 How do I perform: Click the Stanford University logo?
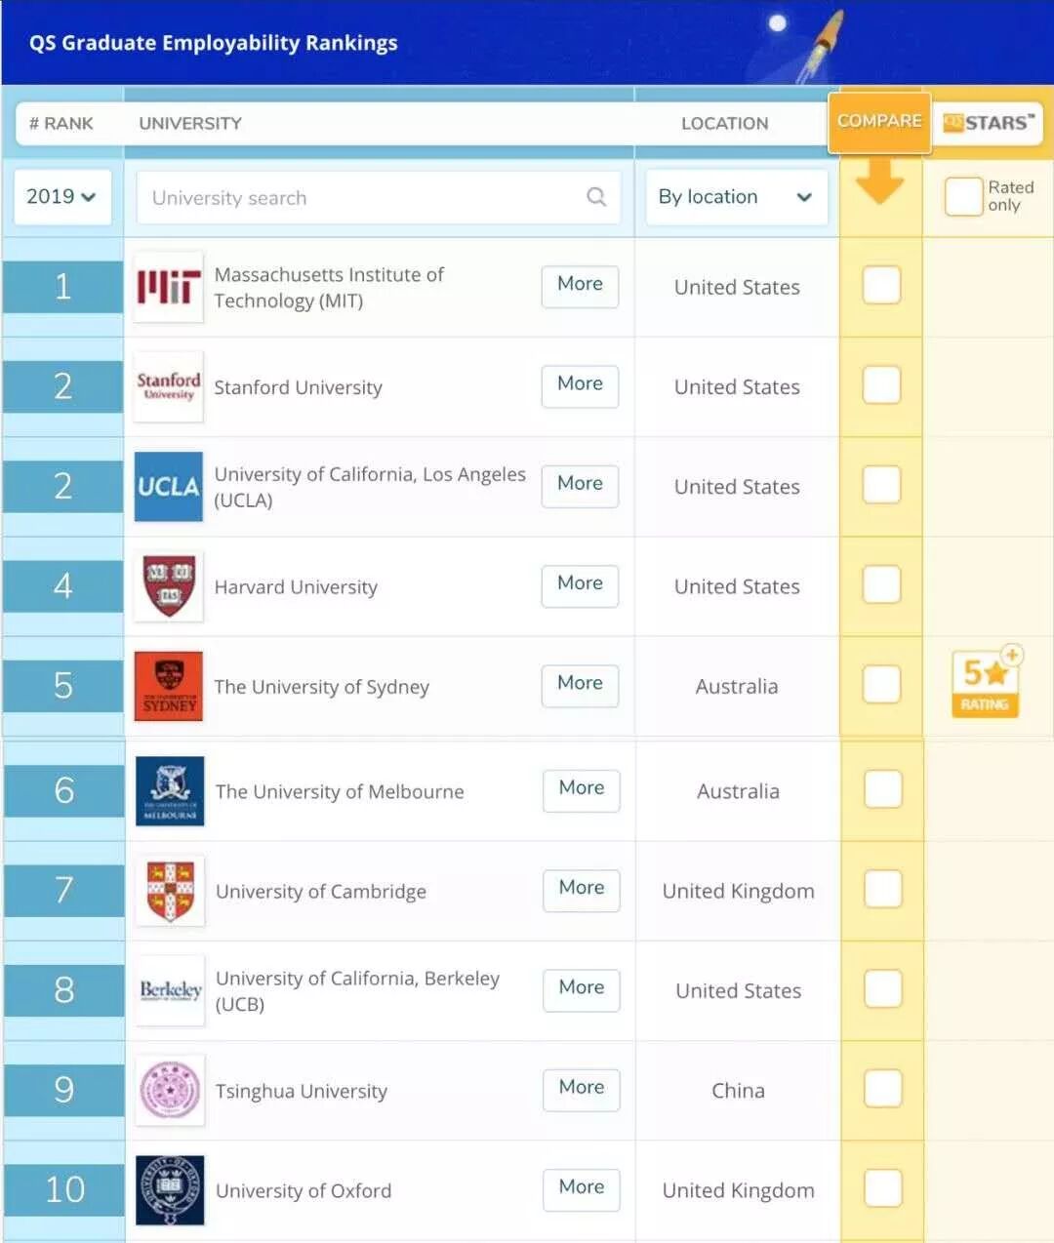pos(169,386)
